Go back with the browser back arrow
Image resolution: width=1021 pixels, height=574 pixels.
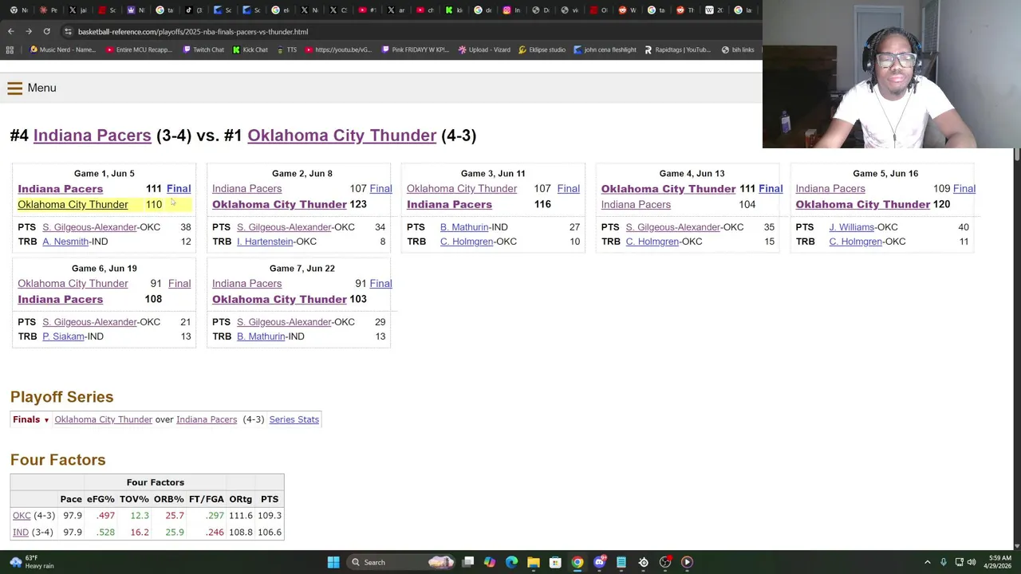[x=10, y=31]
